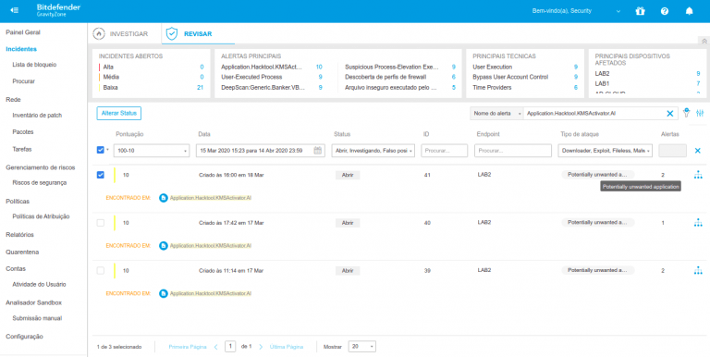Check the checkbox for incident 39

pos(101,270)
